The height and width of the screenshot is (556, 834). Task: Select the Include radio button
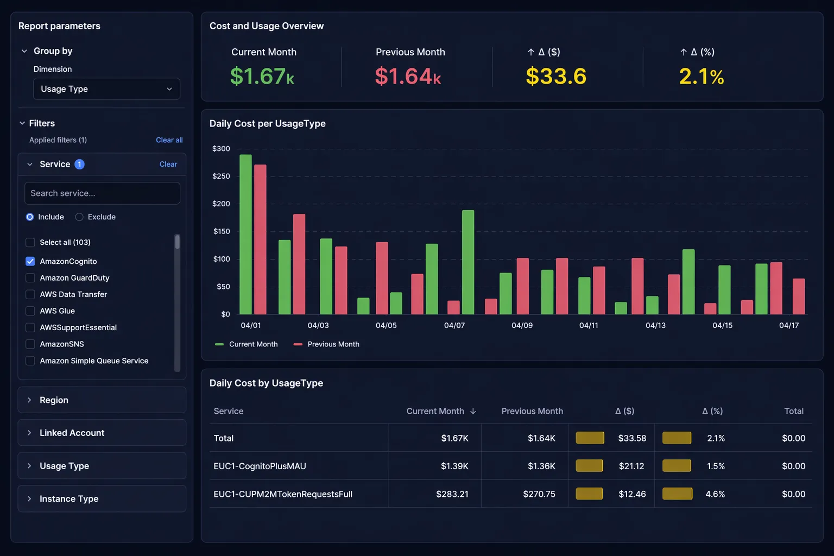click(x=30, y=217)
